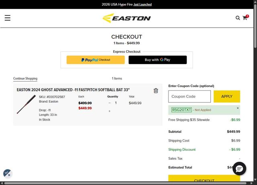View the shopping cart icon

(245, 18)
